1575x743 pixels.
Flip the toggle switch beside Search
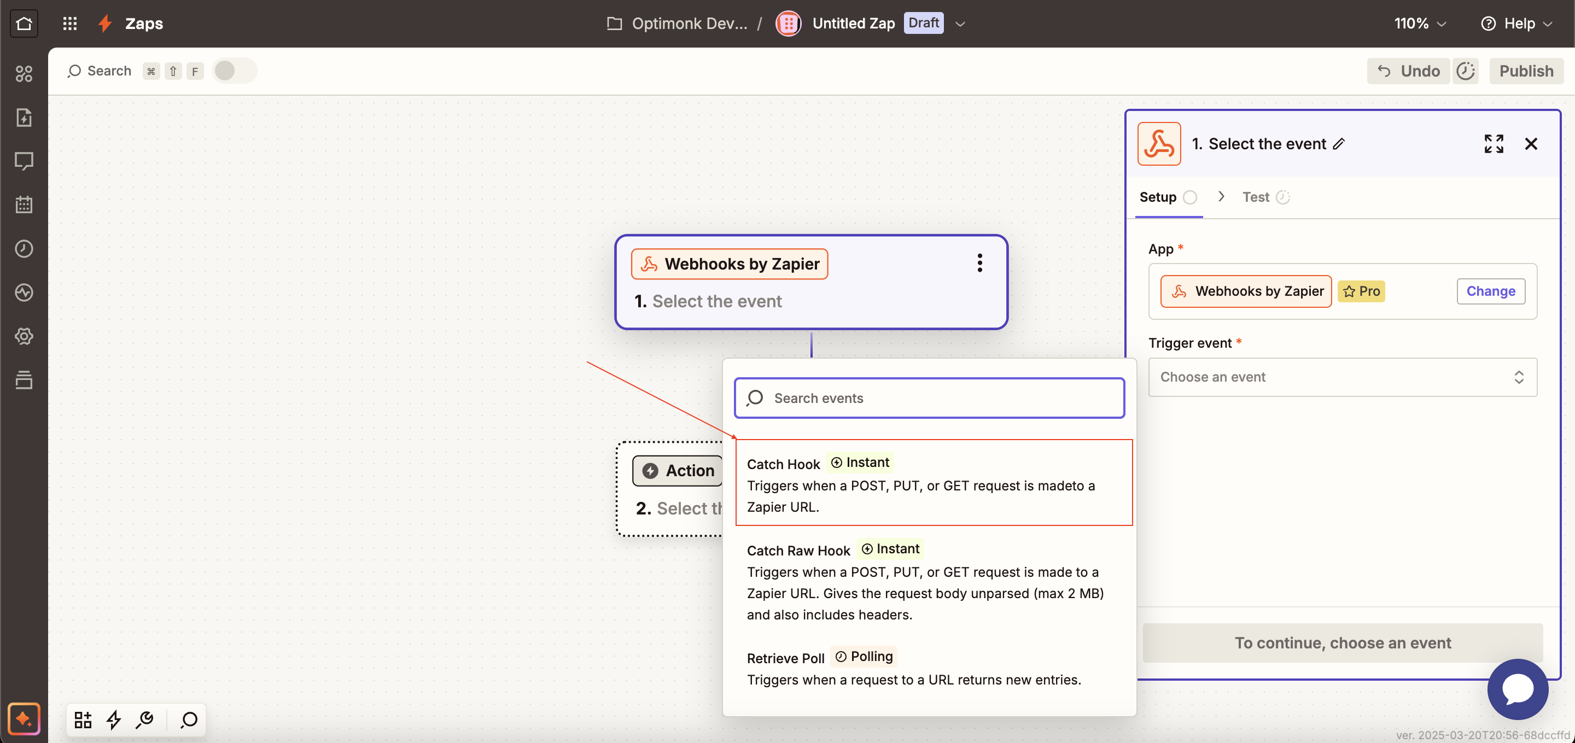point(234,71)
